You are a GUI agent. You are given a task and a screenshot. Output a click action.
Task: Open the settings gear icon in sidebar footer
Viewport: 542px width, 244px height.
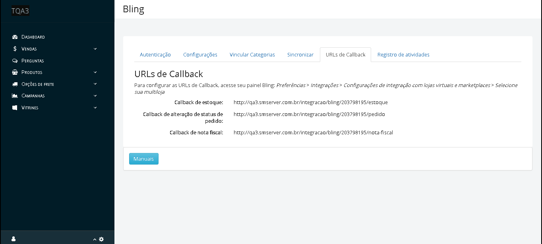[x=101, y=239]
